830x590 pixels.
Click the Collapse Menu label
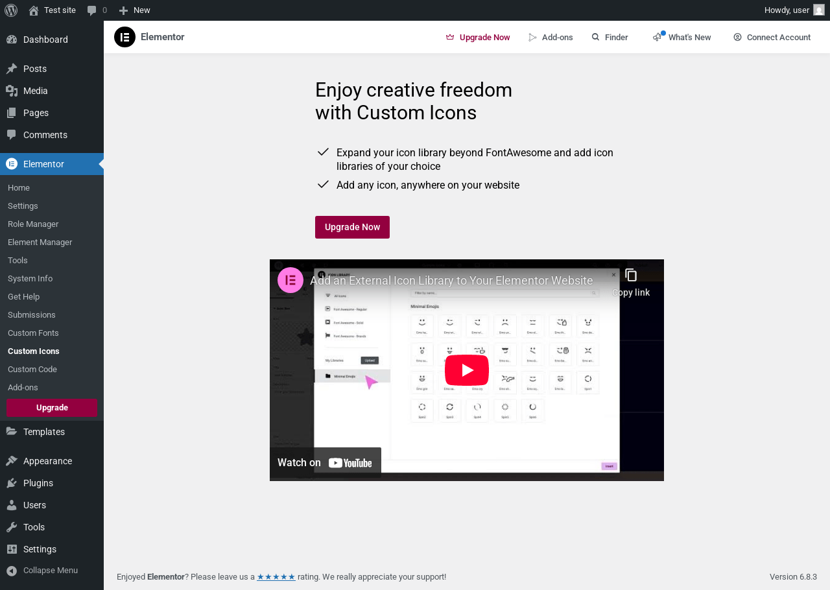click(51, 571)
